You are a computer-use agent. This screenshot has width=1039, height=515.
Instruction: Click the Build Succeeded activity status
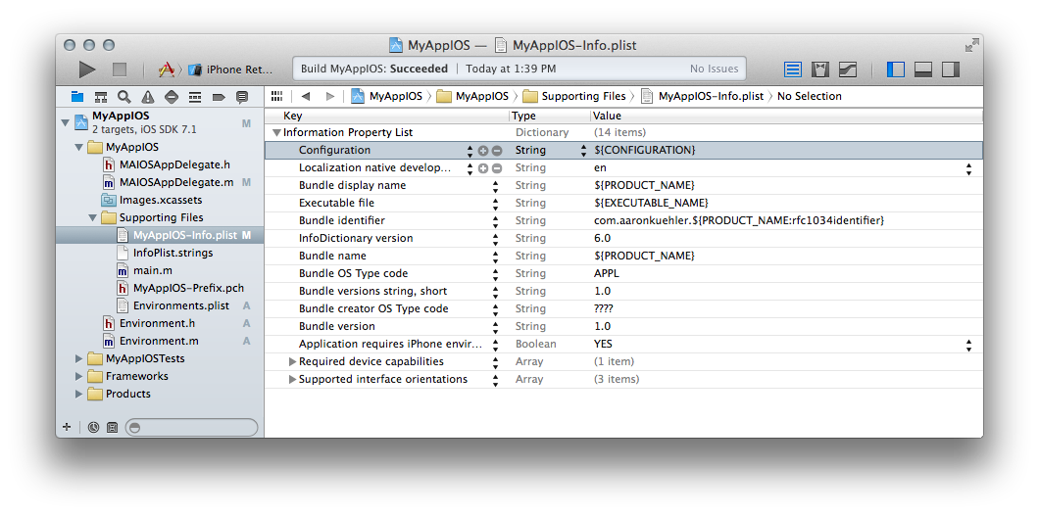click(x=519, y=69)
